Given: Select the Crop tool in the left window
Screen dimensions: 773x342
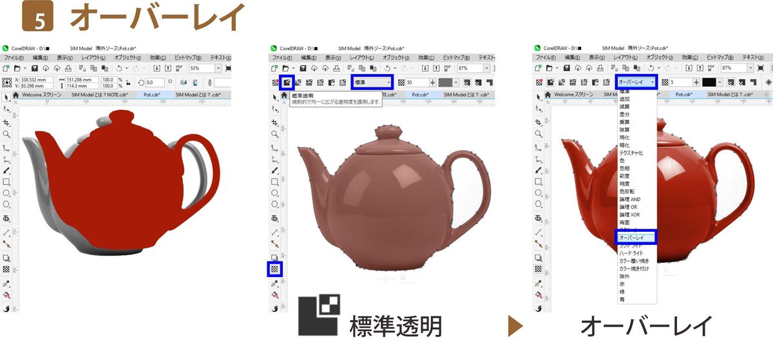Looking at the screenshot, I should 6,122.
